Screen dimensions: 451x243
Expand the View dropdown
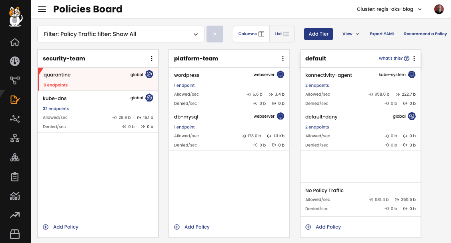point(351,34)
